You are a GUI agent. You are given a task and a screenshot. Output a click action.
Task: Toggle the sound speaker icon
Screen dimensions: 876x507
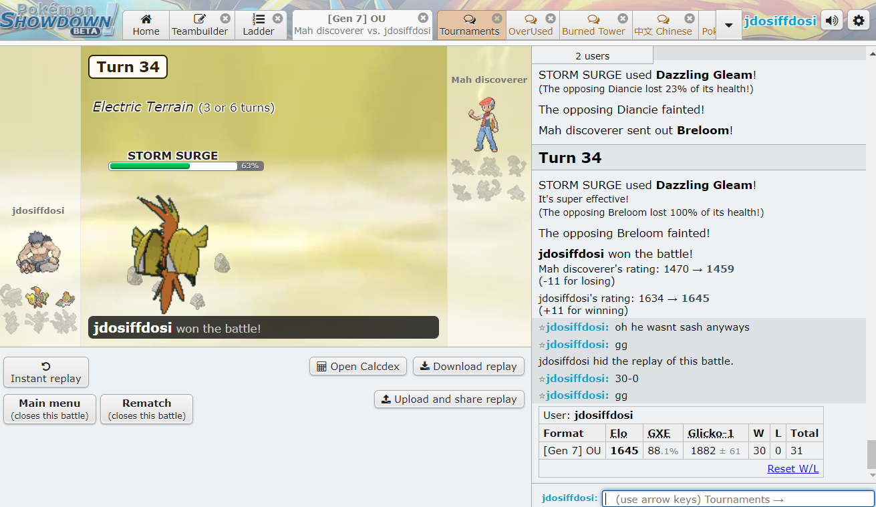(x=831, y=21)
